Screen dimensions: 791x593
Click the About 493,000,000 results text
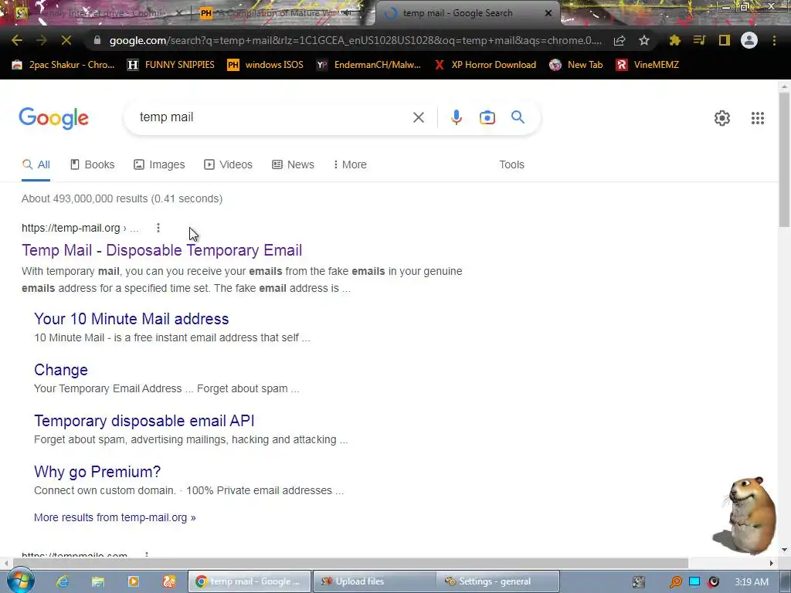point(121,198)
